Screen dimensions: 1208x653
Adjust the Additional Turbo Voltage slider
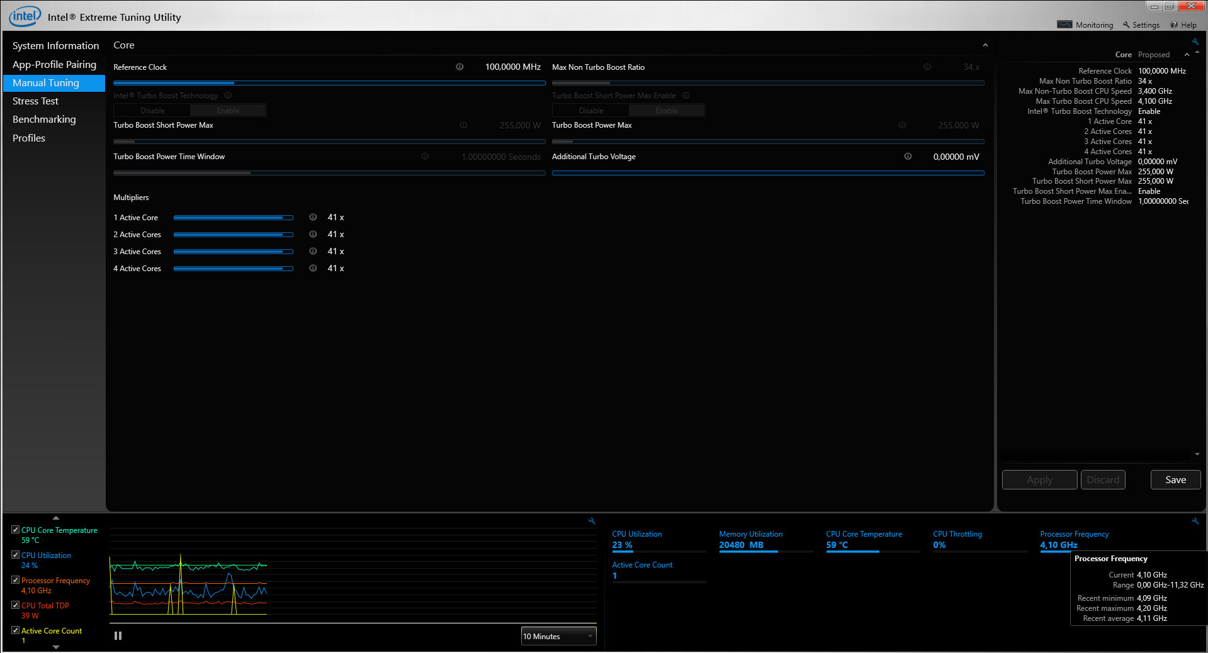click(768, 173)
